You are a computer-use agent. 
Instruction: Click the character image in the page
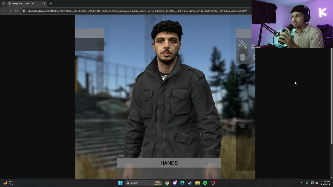(165, 97)
